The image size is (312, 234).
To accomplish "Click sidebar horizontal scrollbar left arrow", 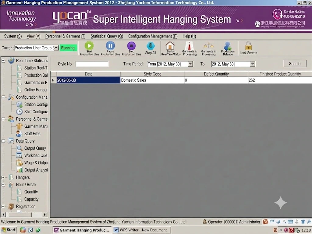I will pos(3,214).
